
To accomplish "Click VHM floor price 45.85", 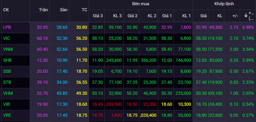I will coord(62,93).
